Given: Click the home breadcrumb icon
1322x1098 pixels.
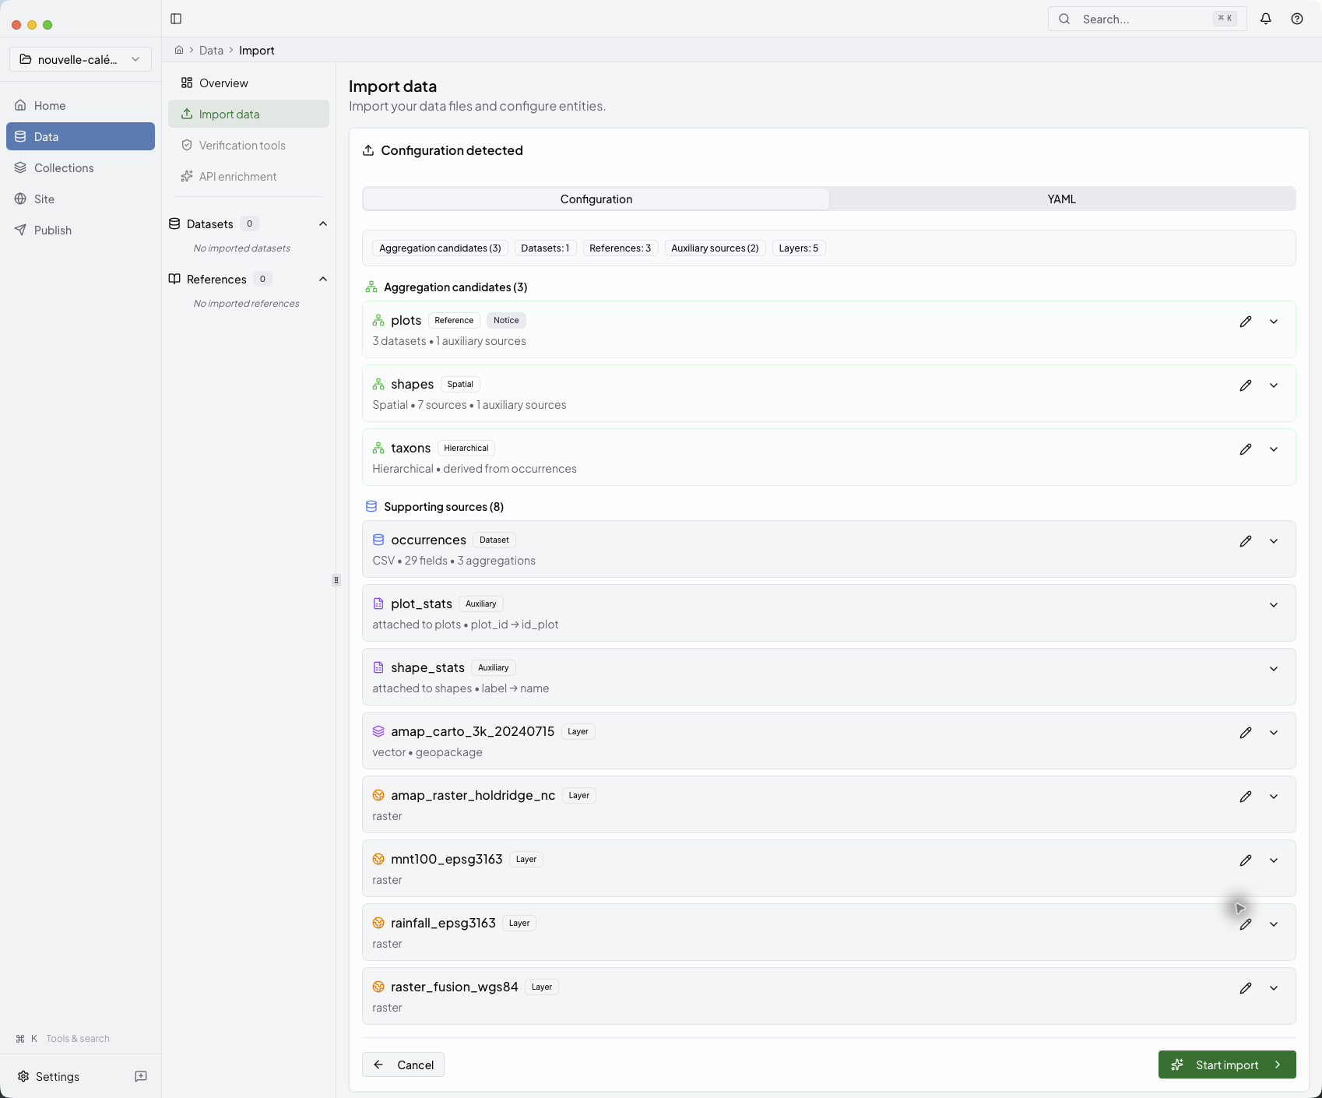Looking at the screenshot, I should point(179,50).
